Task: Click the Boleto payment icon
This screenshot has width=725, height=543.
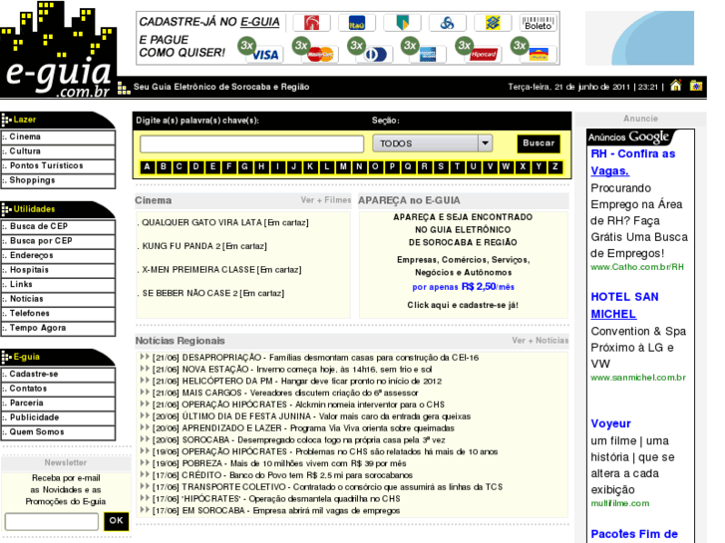Action: pos(539,23)
